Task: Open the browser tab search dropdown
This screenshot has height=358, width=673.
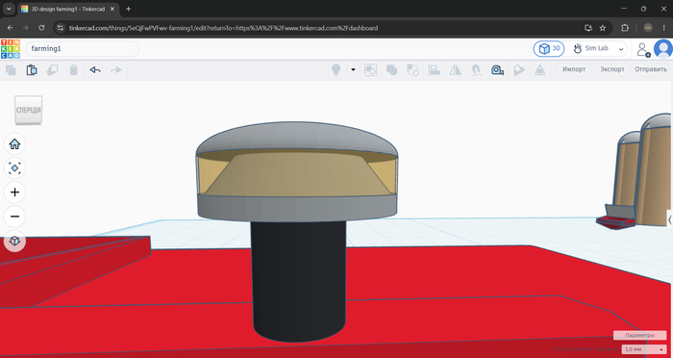Action: 9,9
